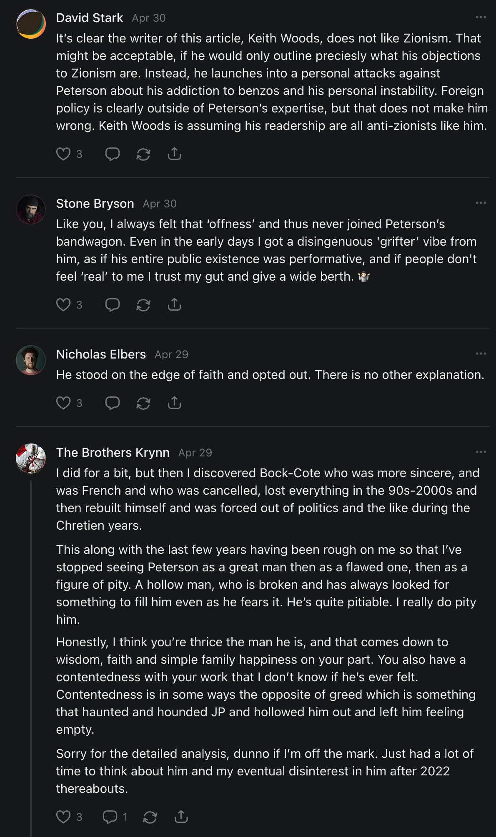Open more options on David Stark's comment

481,17
